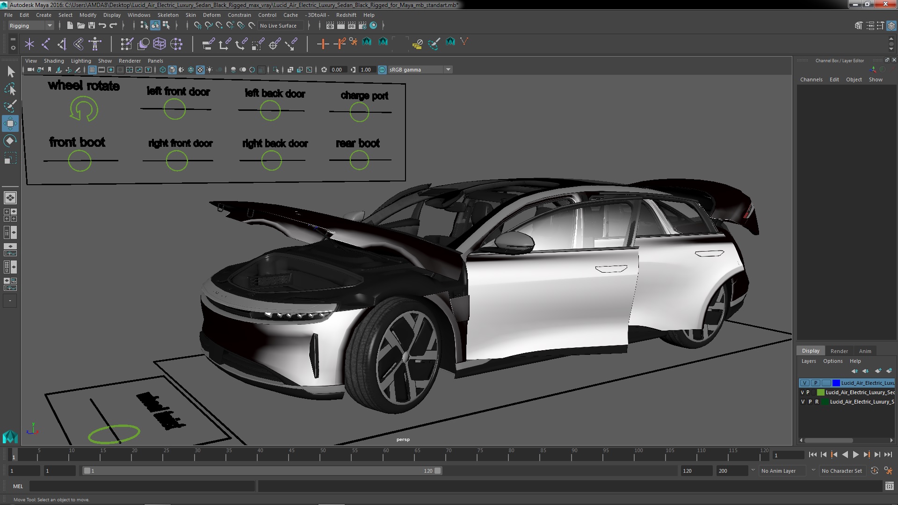Activate the Rotate tool in toolbox
The height and width of the screenshot is (505, 898).
(10, 141)
